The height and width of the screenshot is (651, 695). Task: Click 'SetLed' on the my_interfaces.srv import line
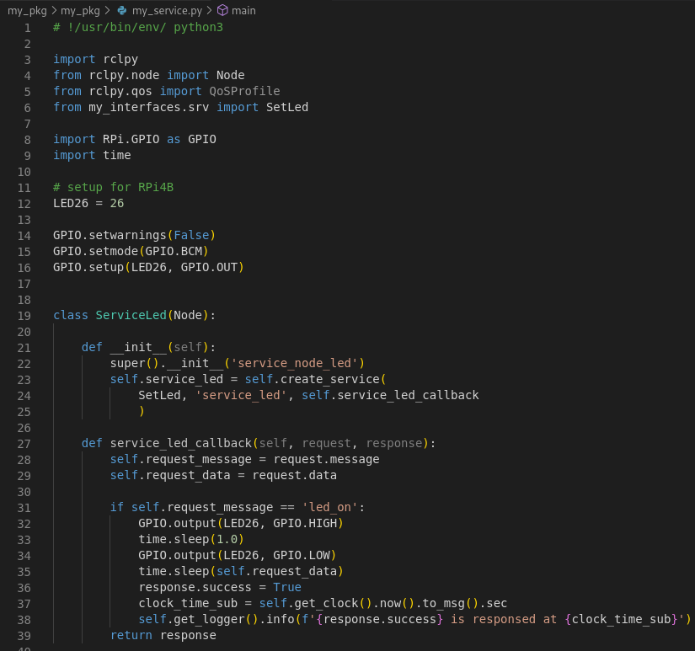coord(287,107)
